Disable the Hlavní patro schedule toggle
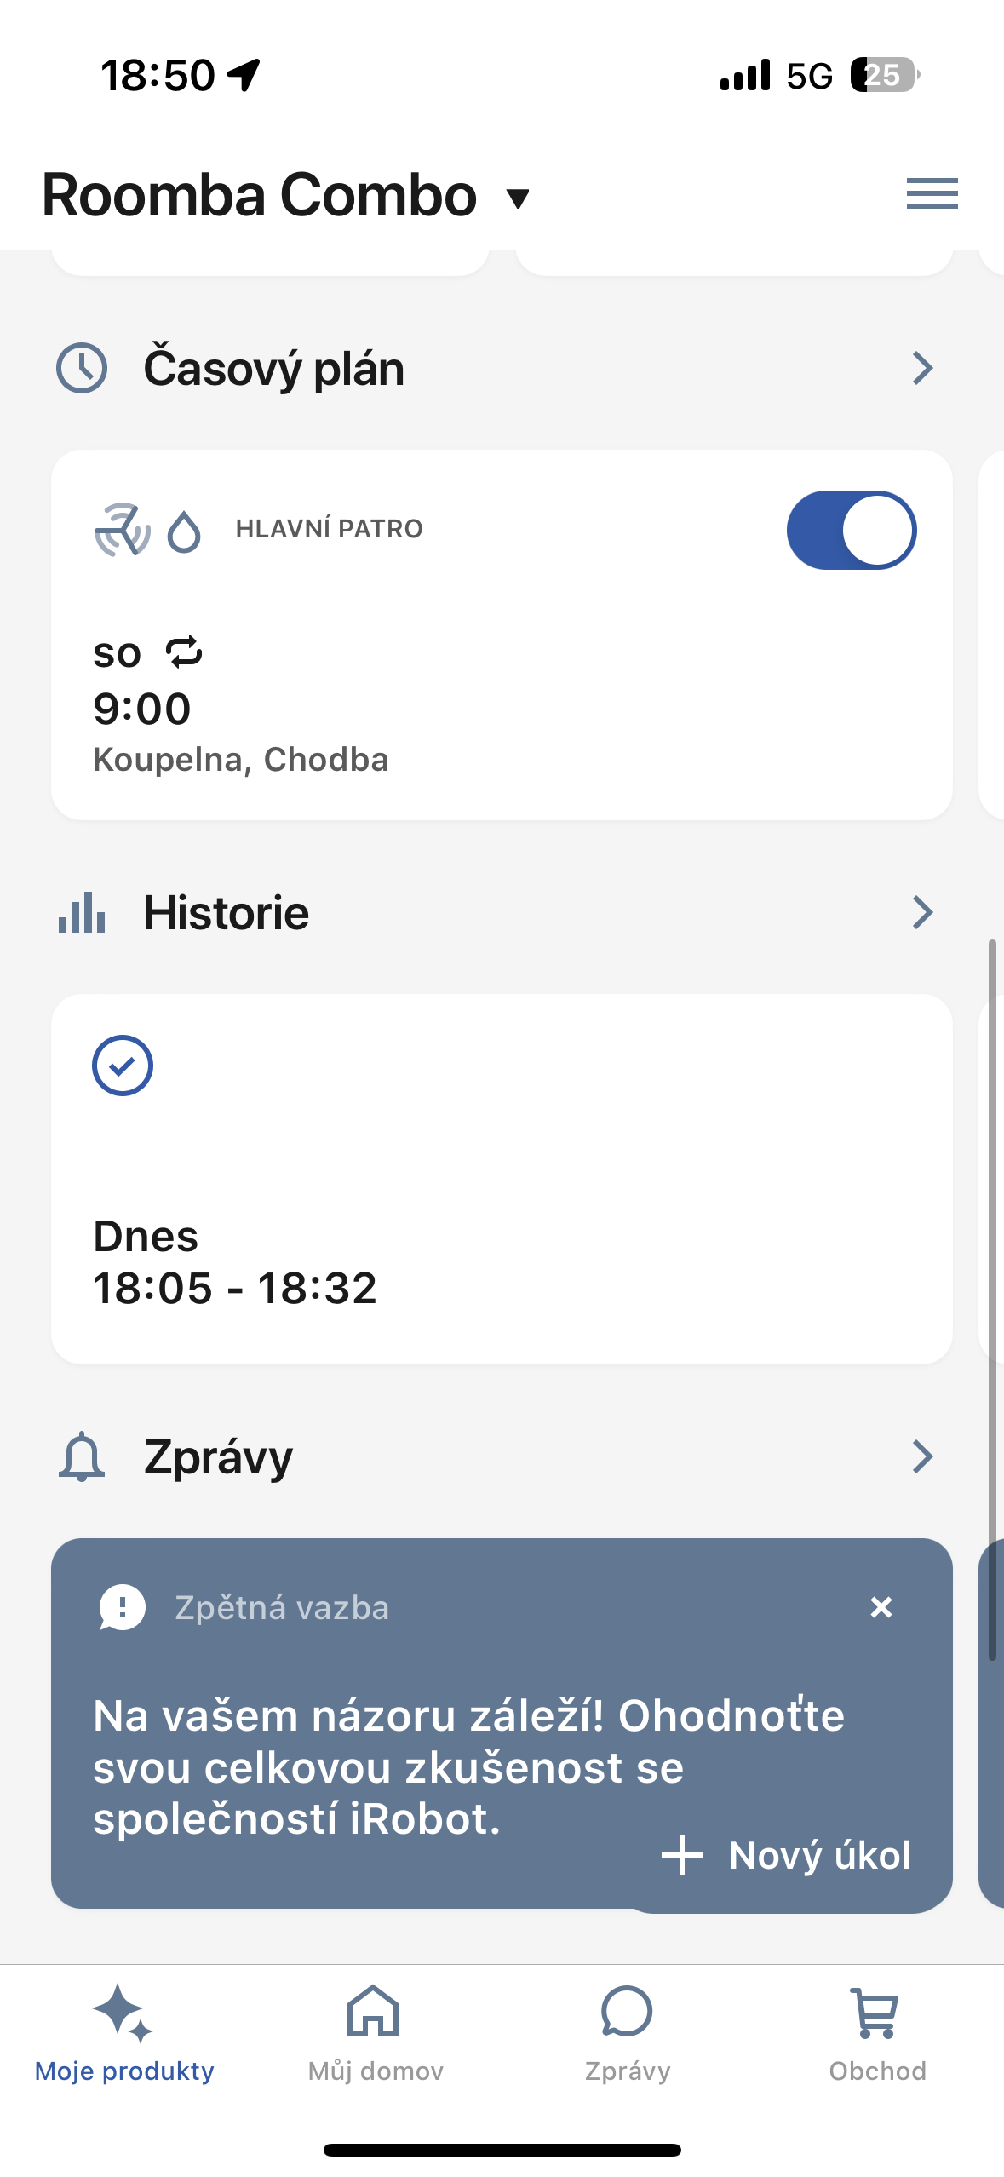The image size is (1004, 2177). coord(851,530)
